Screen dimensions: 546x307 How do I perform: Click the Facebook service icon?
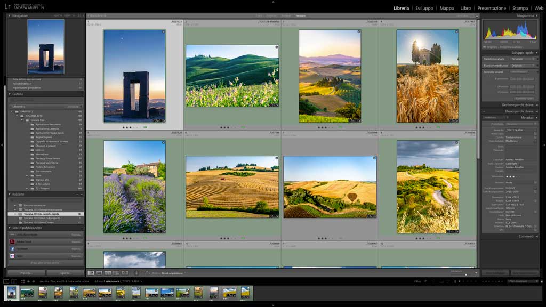(x=12, y=249)
